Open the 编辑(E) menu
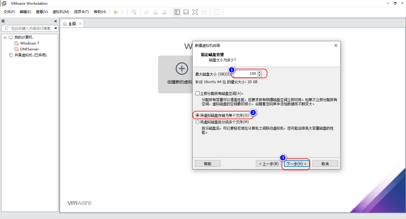 (x=25, y=12)
